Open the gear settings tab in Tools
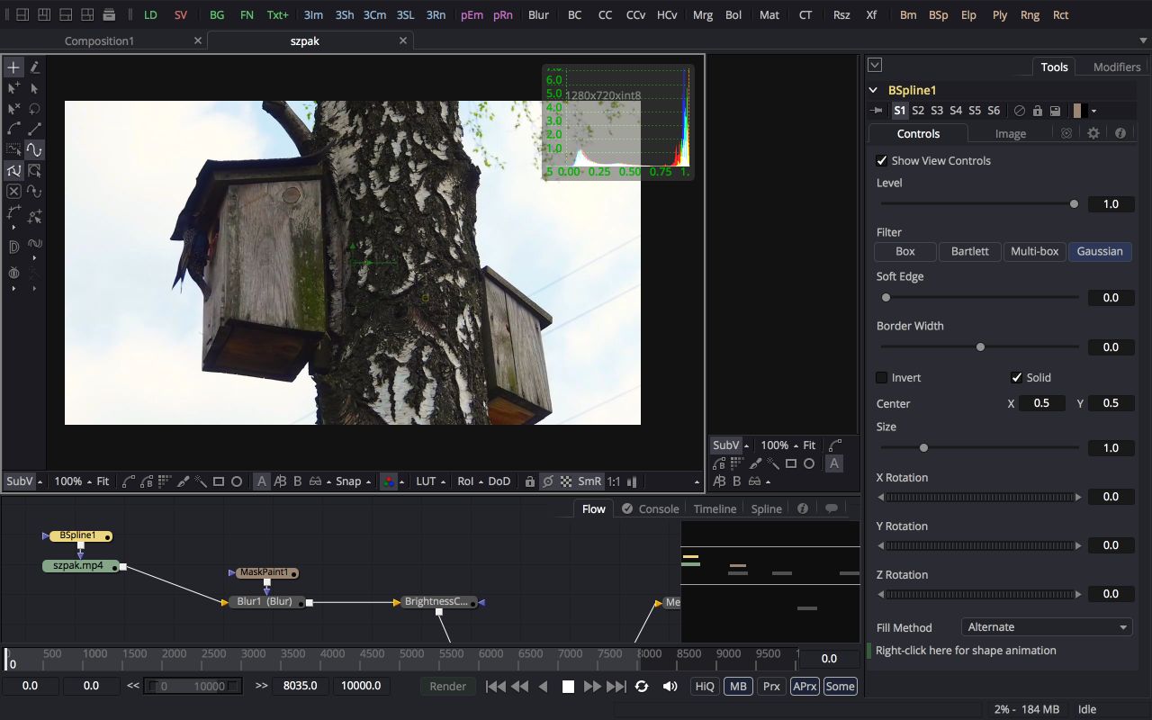This screenshot has height=720, width=1152. (x=1093, y=133)
